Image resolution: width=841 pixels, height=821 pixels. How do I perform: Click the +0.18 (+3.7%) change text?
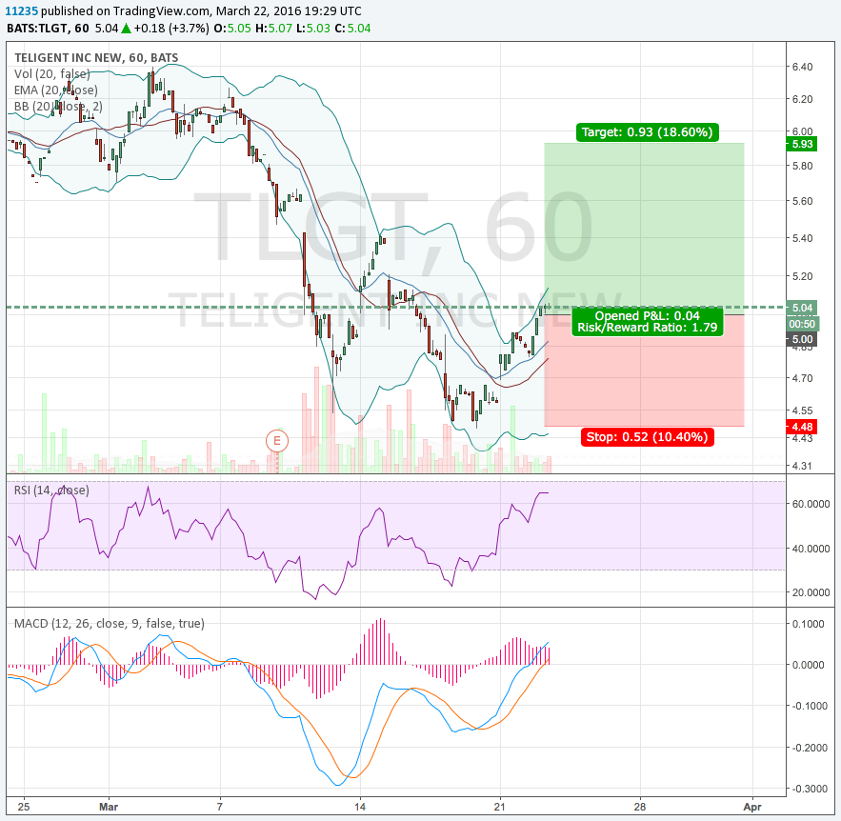pos(171,29)
